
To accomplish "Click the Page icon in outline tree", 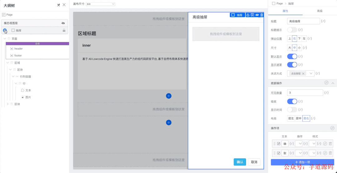I will (x=4, y=15).
